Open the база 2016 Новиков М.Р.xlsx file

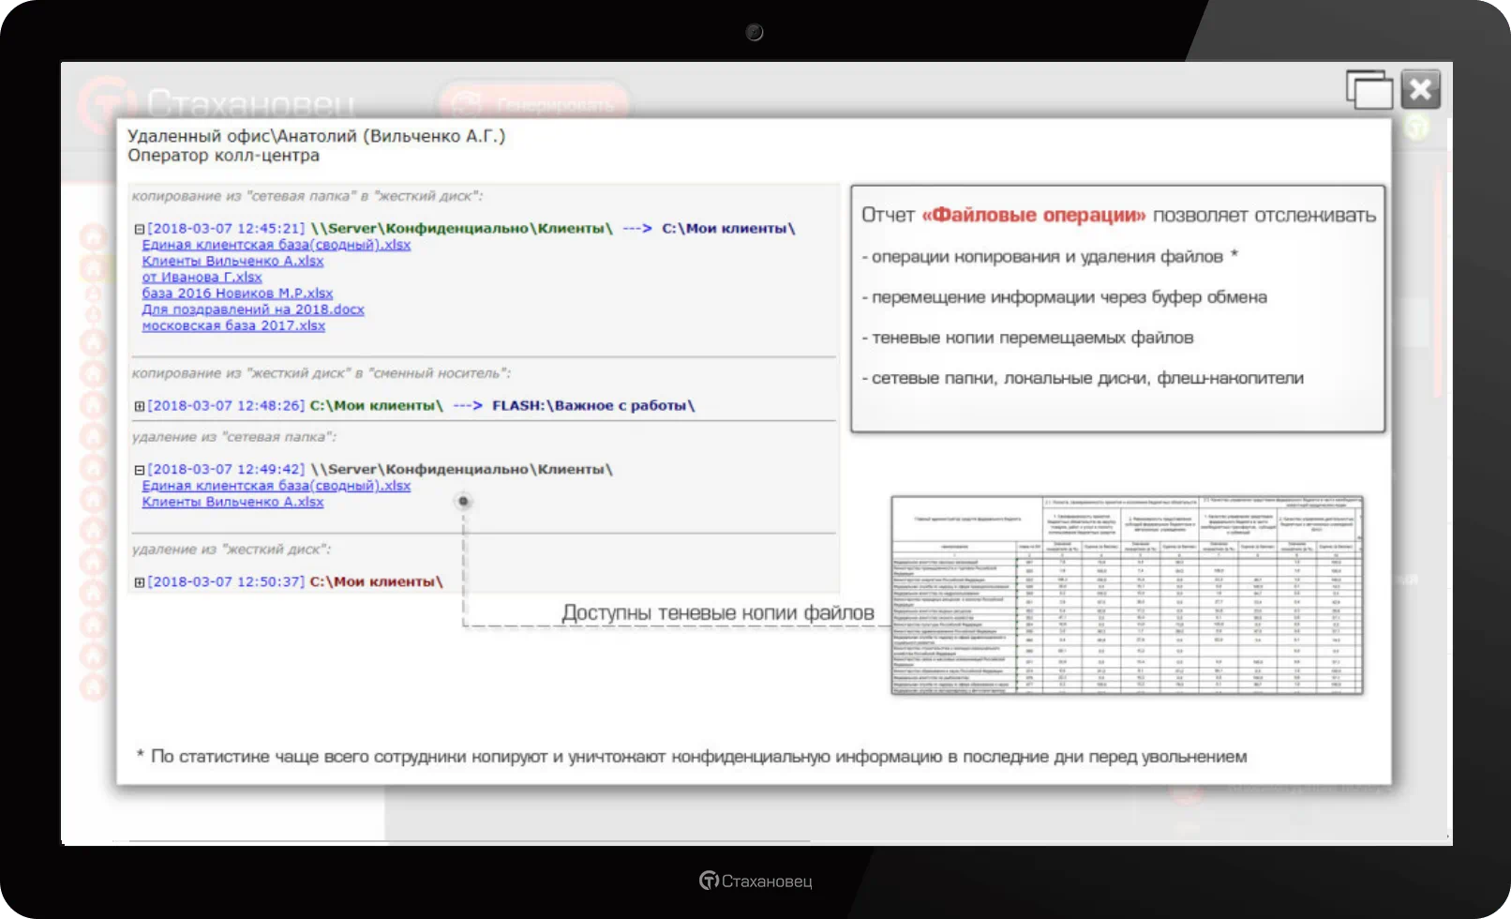point(237,294)
